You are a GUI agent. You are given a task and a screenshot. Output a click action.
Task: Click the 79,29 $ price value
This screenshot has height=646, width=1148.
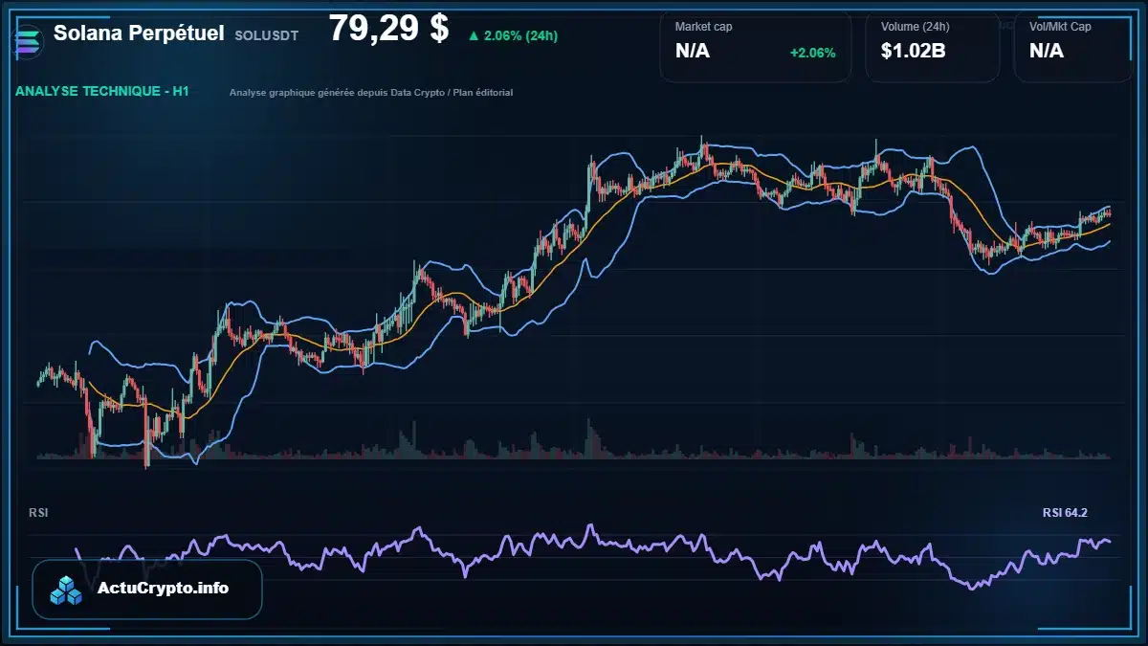pyautogui.click(x=388, y=29)
